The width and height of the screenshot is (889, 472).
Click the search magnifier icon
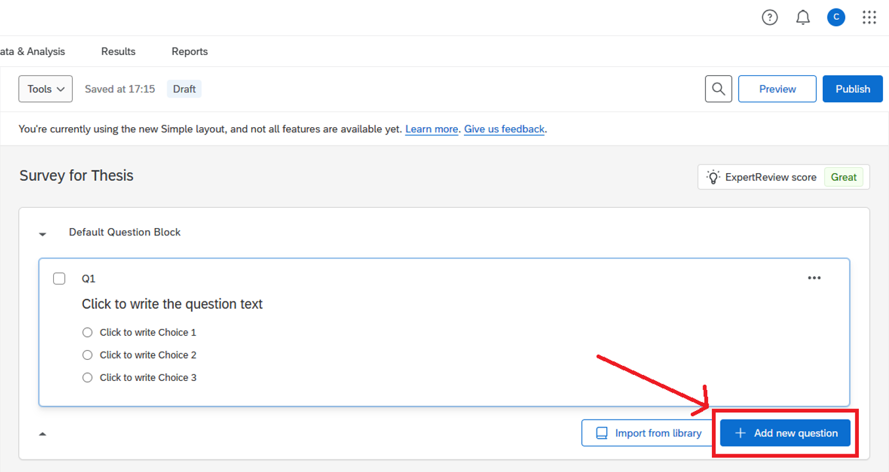(718, 89)
